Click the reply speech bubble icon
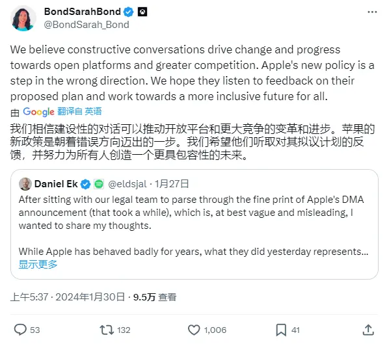The image size is (389, 344). 20,330
